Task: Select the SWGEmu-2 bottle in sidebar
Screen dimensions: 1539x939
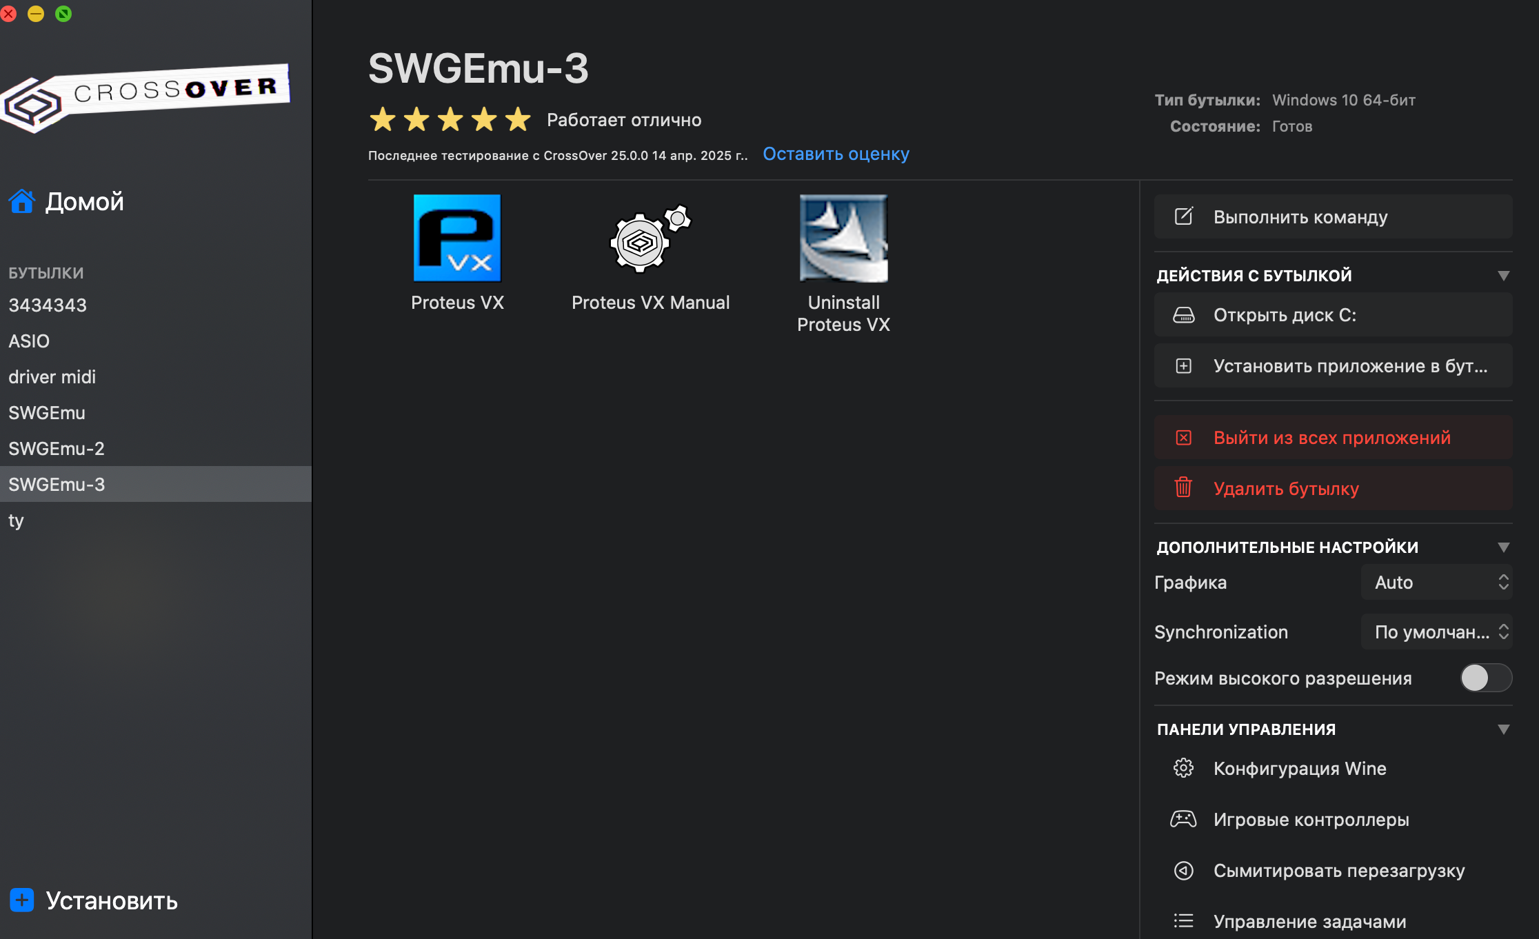Action: (57, 449)
